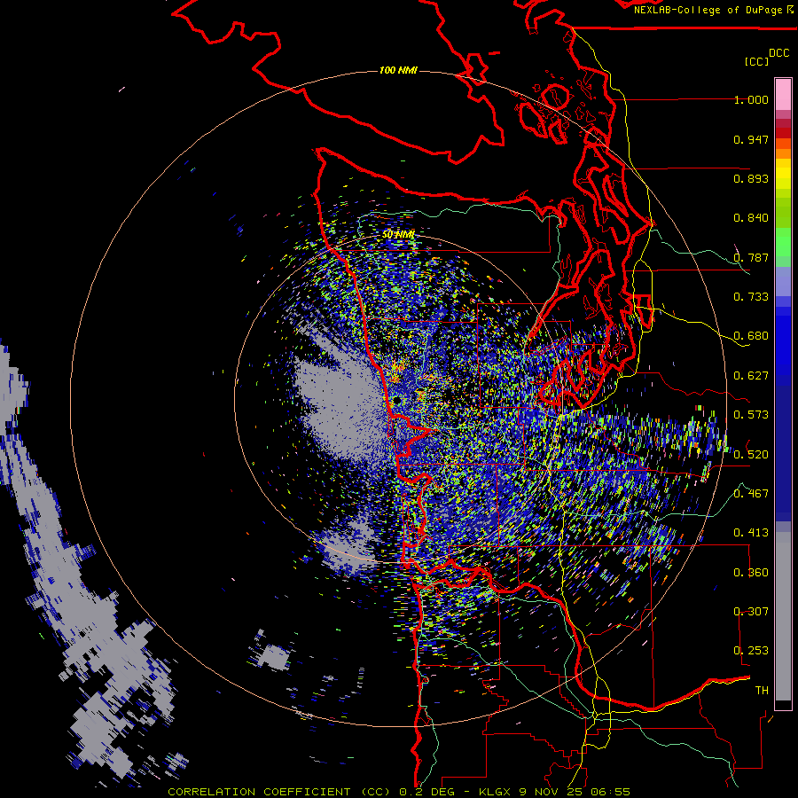The width and height of the screenshot is (798, 798).
Task: Click the 0.627 legend value
Action: click(x=751, y=376)
